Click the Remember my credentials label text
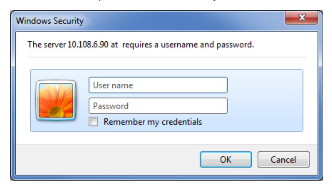Image resolution: width=332 pixels, height=189 pixels. coord(153,122)
